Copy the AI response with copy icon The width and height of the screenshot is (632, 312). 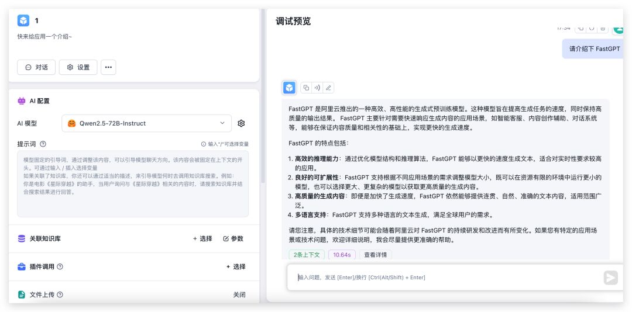[x=306, y=88]
